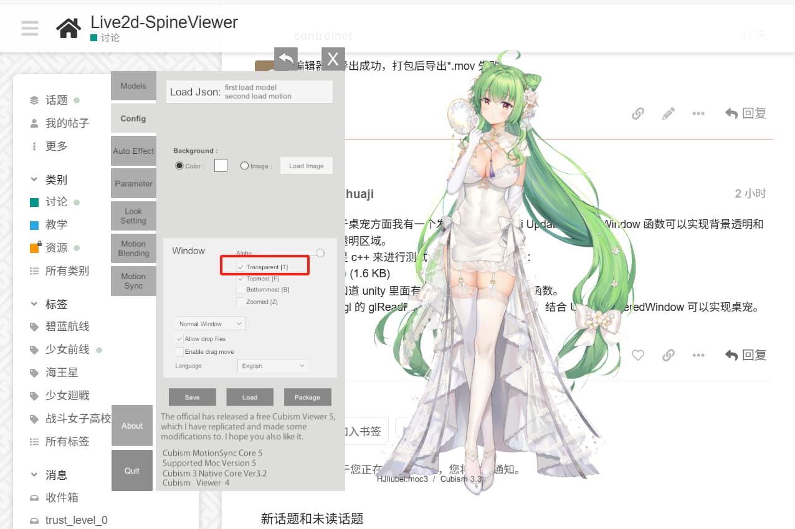Viewport: 795px width, 529px height.
Task: Toggle the Transparent [T] checkbox
Action: click(x=240, y=267)
